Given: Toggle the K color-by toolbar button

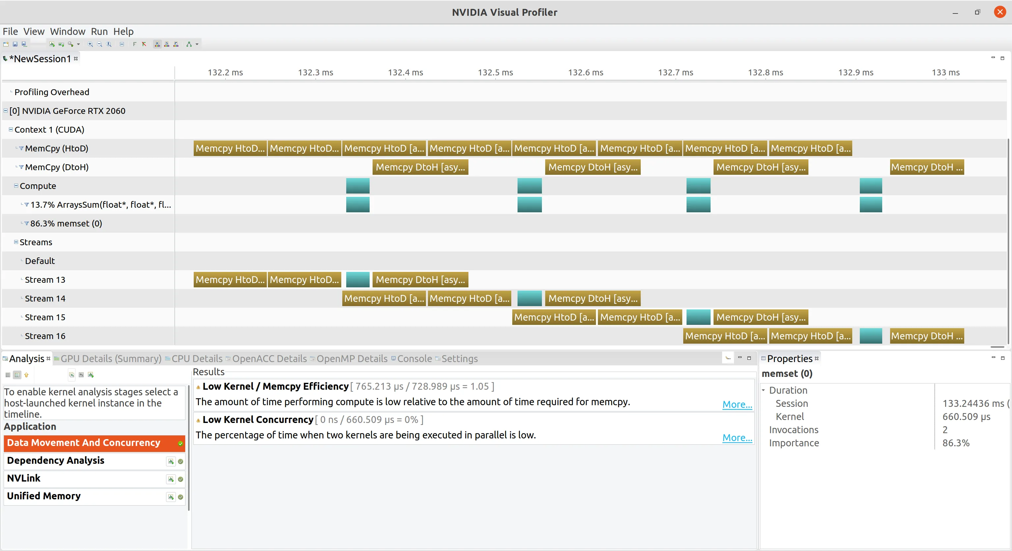Looking at the screenshot, I should coord(157,44).
